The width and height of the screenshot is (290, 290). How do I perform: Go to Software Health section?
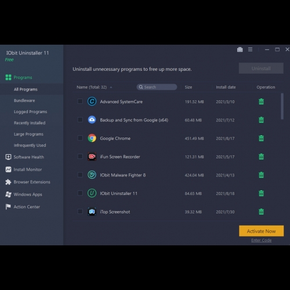pyautogui.click(x=28, y=157)
